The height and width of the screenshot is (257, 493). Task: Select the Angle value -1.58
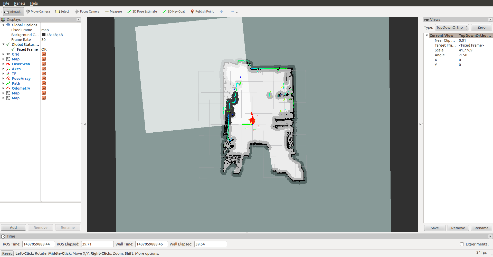tap(463, 55)
